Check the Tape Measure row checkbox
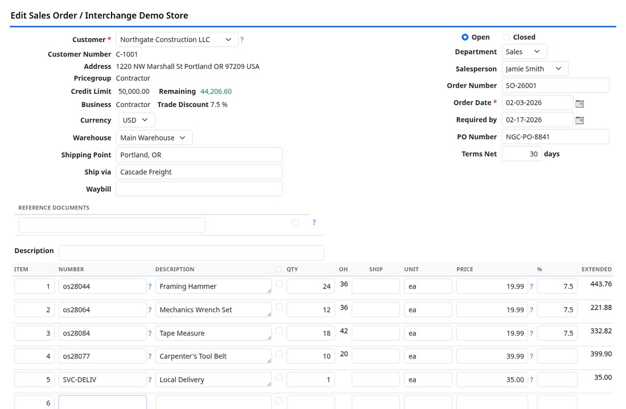626x409 pixels. click(279, 330)
